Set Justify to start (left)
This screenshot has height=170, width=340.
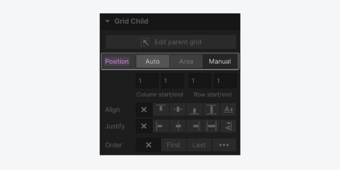click(x=161, y=126)
